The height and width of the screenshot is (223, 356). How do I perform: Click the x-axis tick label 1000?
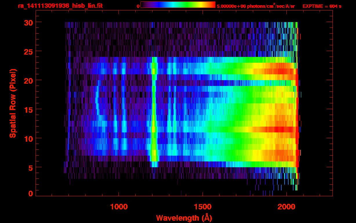coord(119,206)
